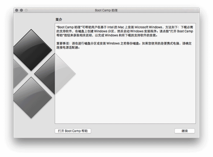
Task: Minimize the Boot Camp 助理 window
Action: [21, 10]
